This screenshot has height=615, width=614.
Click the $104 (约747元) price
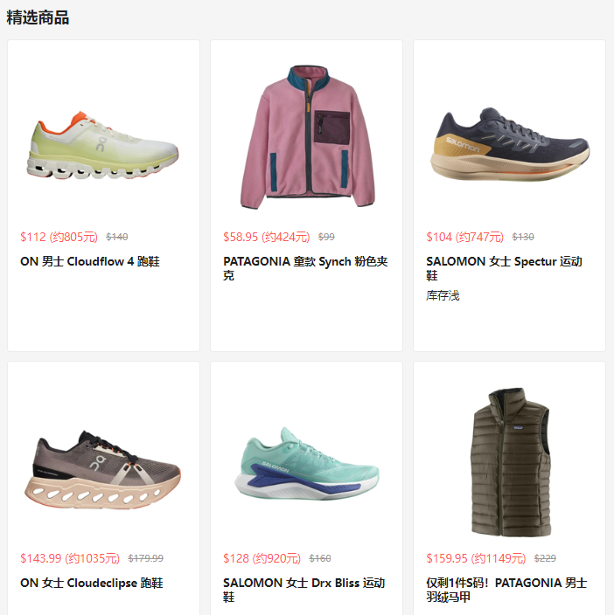[464, 237]
